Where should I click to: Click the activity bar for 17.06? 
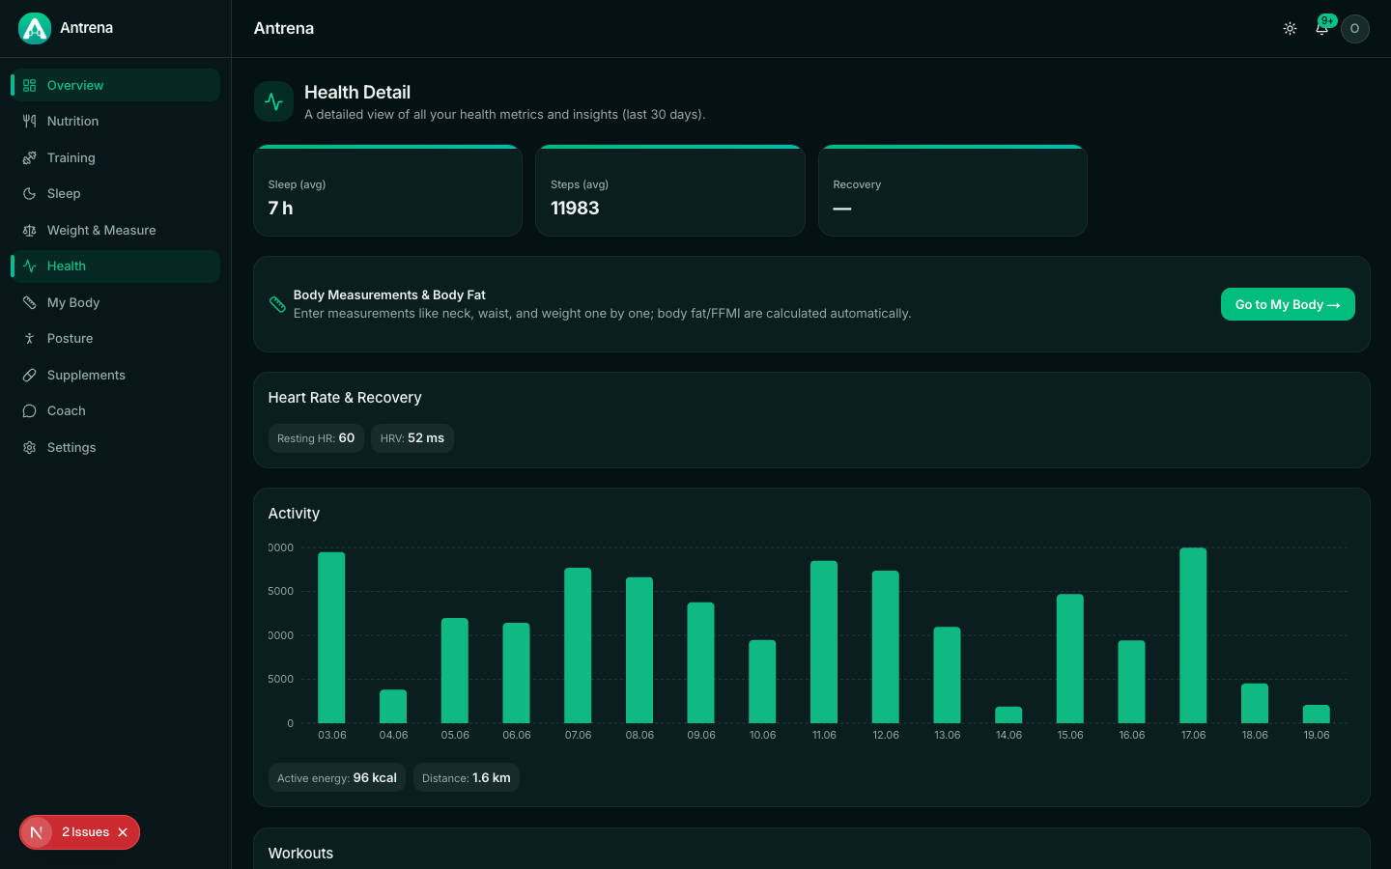tap(1193, 635)
